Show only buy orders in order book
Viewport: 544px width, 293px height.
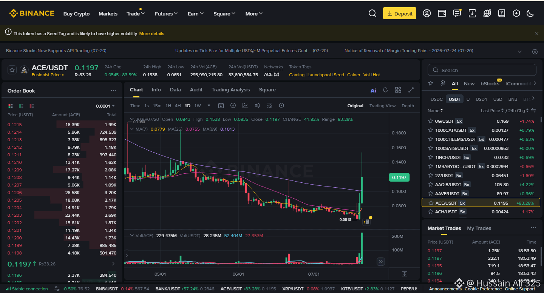click(x=21, y=106)
